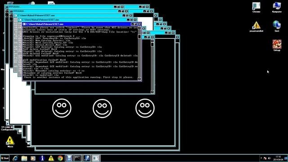Click the scrollbar thumb in active ESET console

pyautogui.click(x=139, y=36)
